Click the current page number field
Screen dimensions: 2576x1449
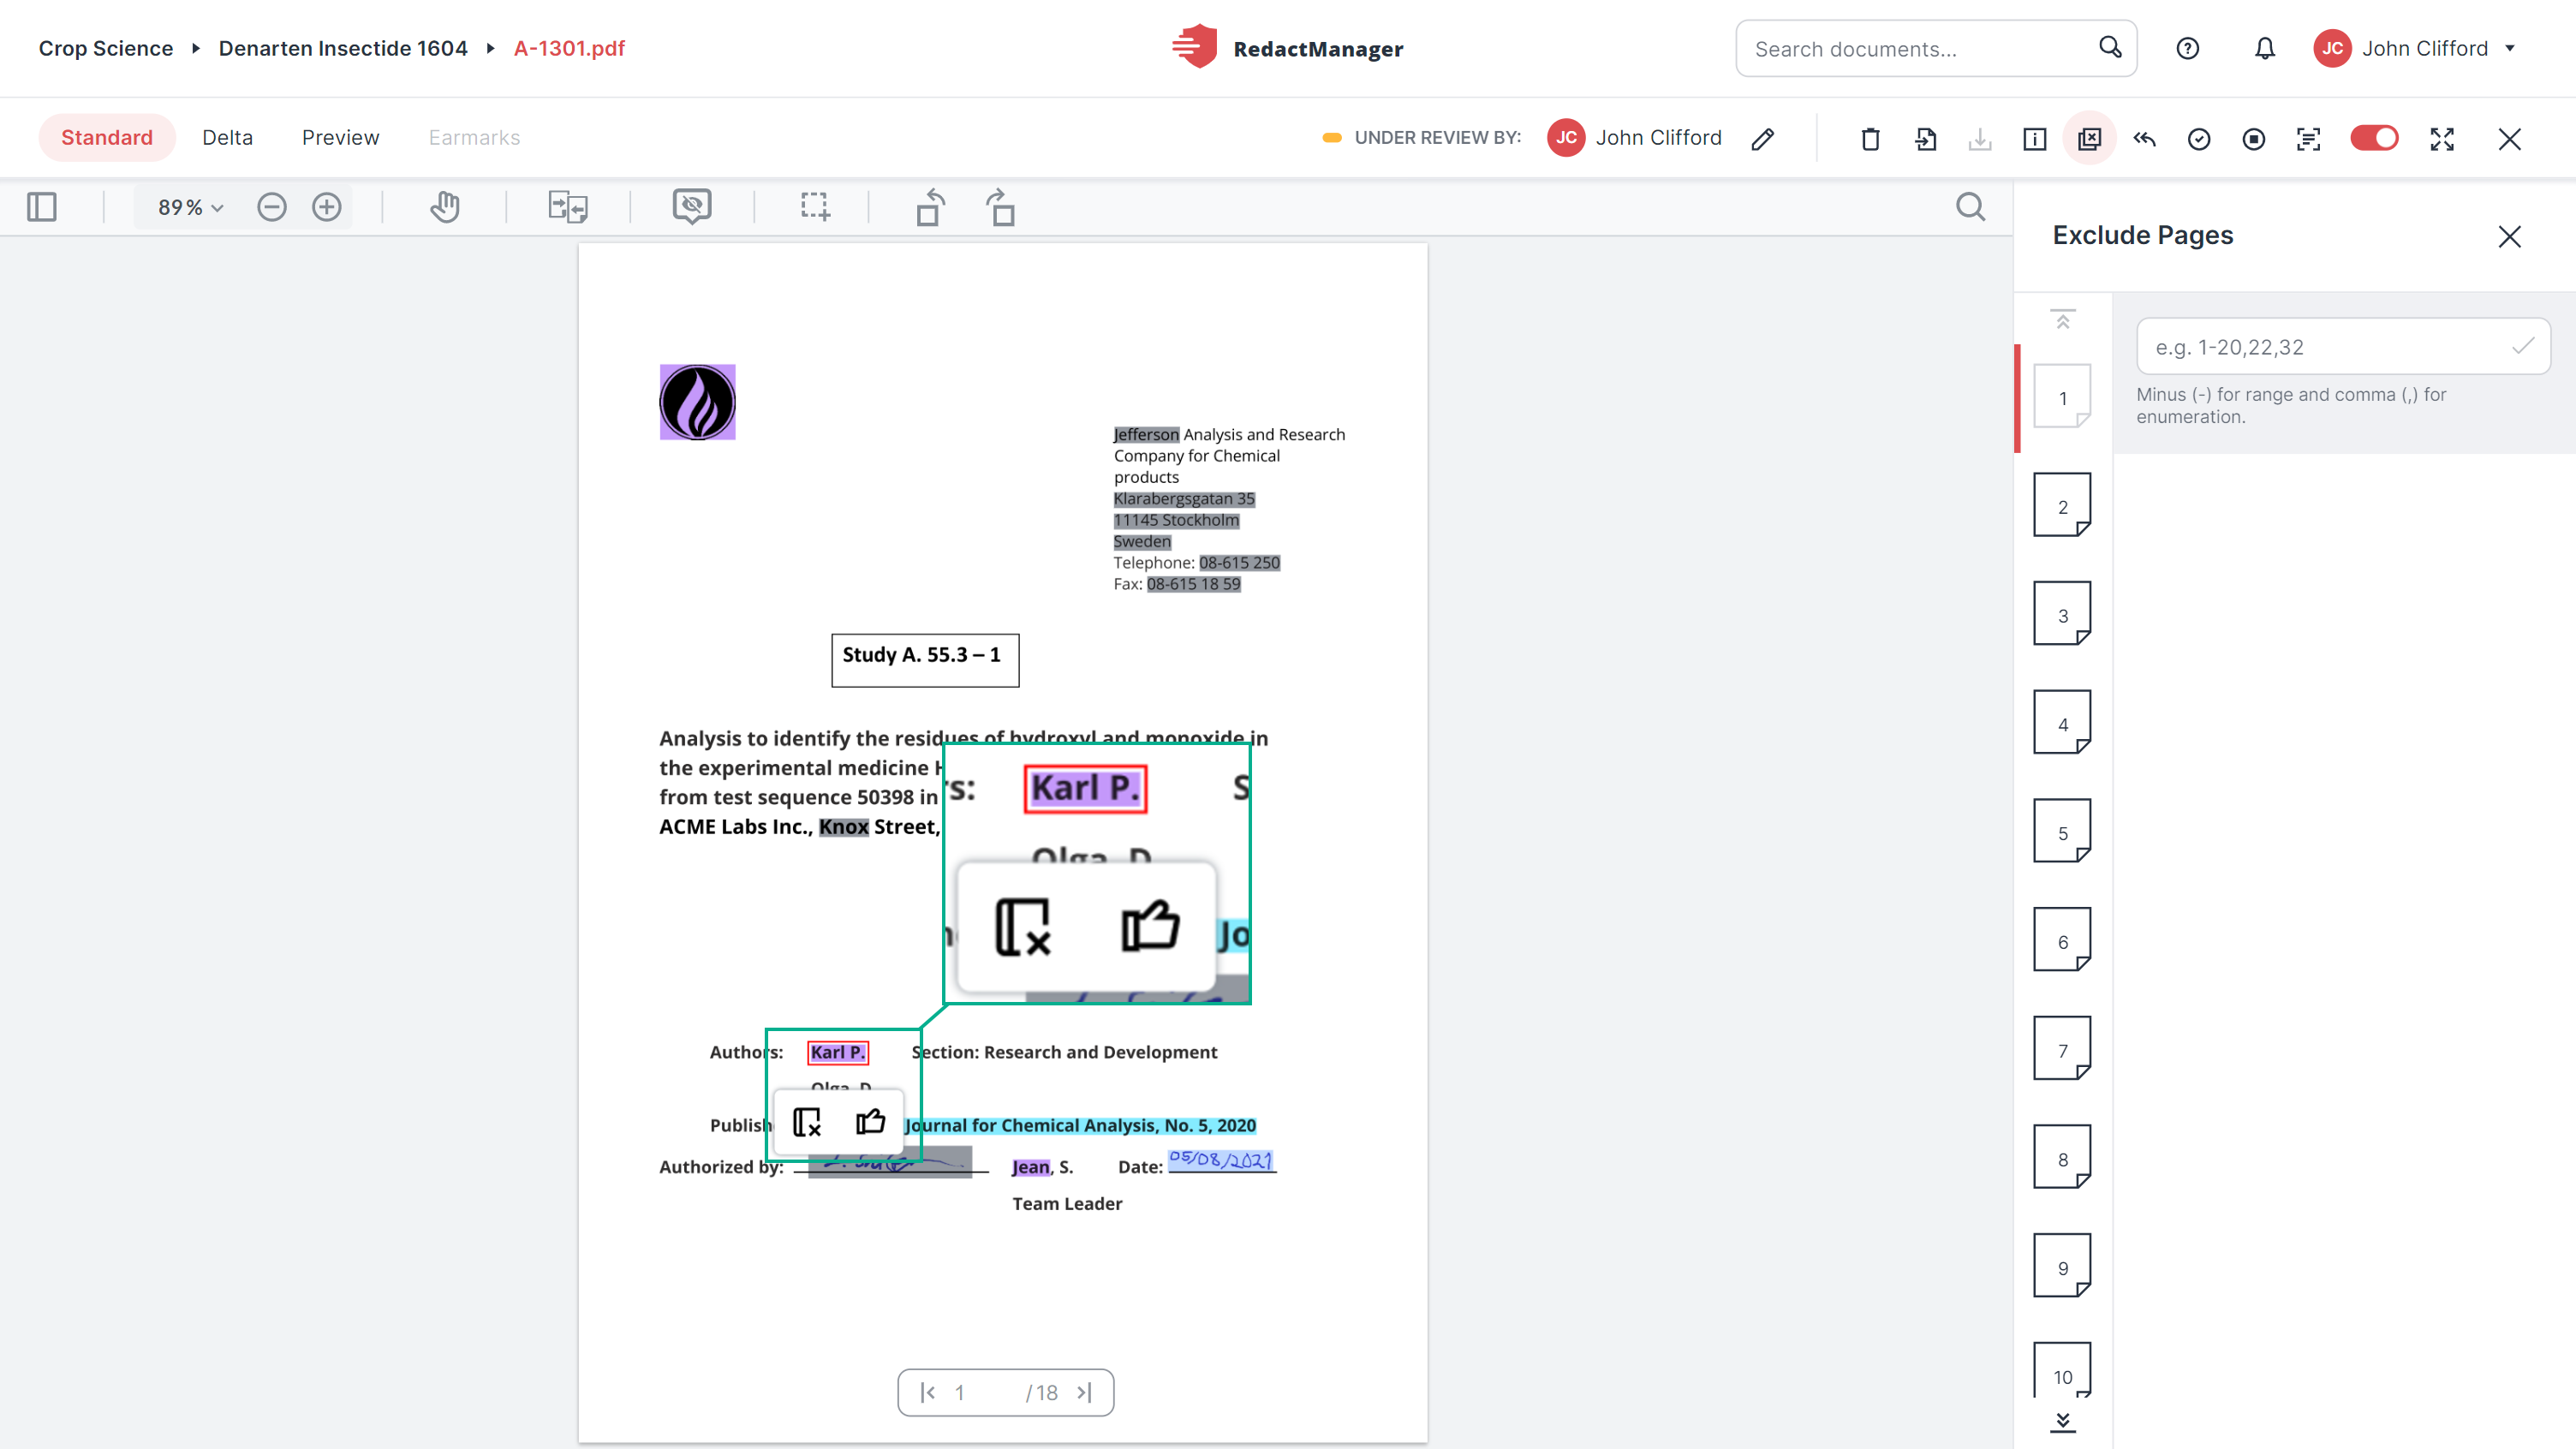960,1393
